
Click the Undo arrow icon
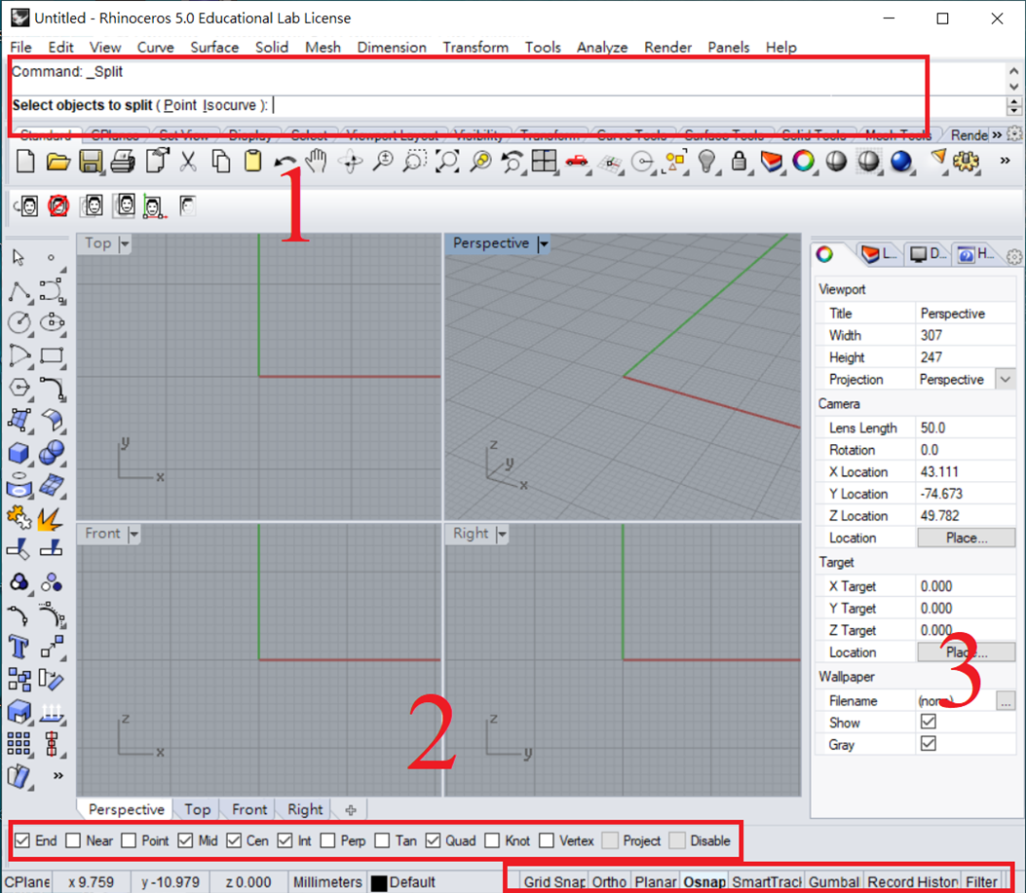click(x=285, y=162)
